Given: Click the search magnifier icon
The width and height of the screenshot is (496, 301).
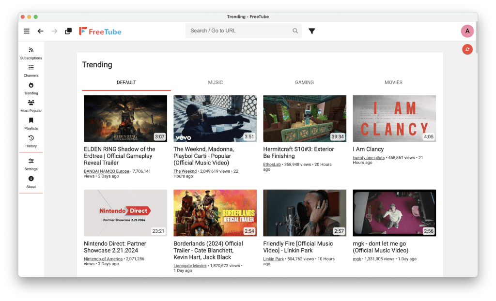Looking at the screenshot, I should (295, 30).
